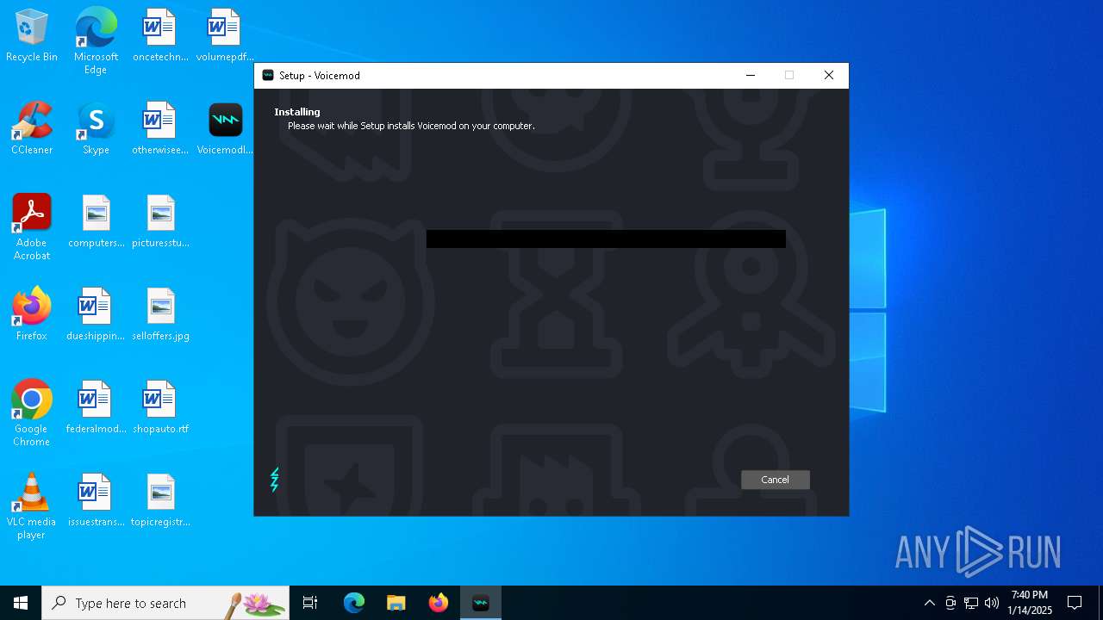Click the Meet Now tray icon

tap(950, 603)
